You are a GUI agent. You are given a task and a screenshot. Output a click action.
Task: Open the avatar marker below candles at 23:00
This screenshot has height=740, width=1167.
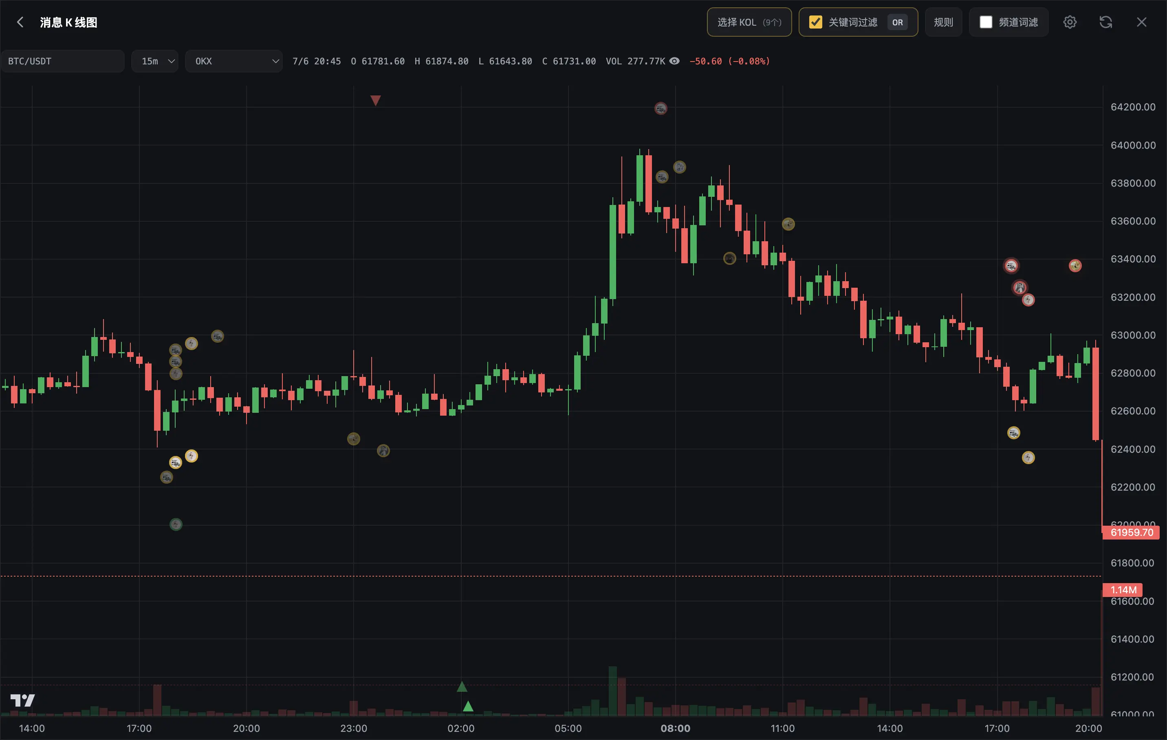[353, 439]
